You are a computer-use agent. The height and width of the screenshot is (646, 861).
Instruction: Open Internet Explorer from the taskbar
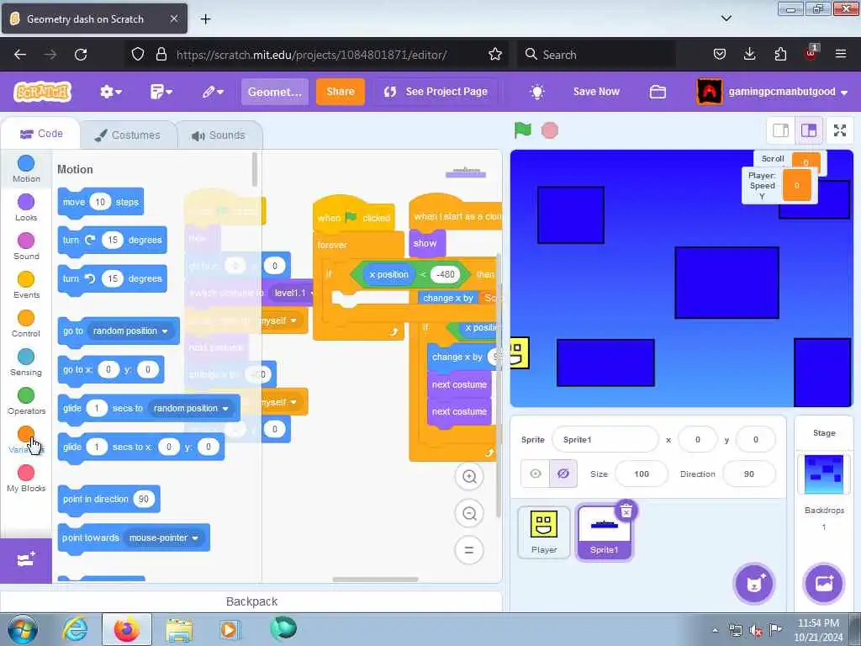75,629
